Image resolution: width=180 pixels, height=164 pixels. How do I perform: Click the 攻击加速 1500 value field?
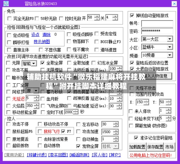(x=107, y=132)
